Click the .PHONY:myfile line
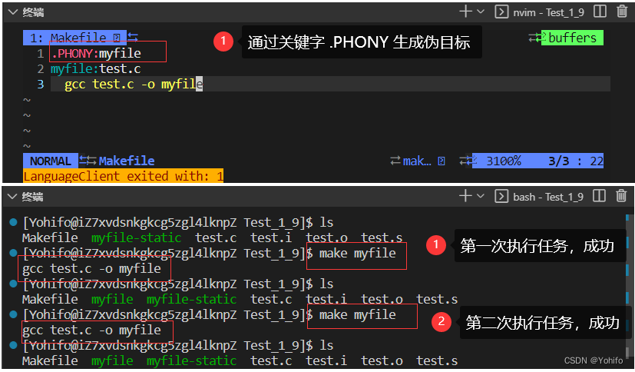The height and width of the screenshot is (372, 635). [x=97, y=53]
